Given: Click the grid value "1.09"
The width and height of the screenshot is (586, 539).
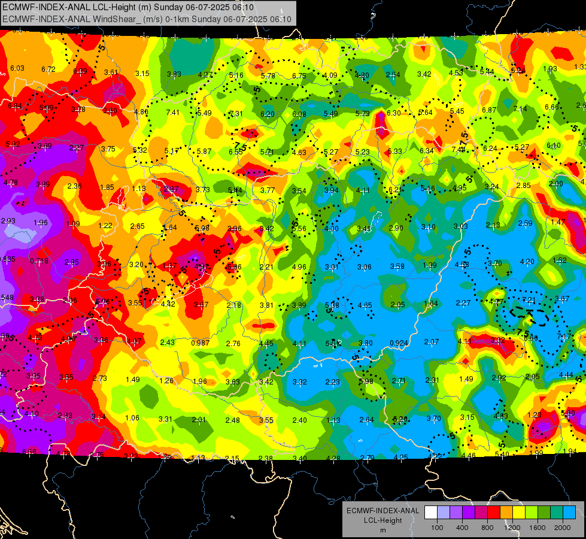Looking at the screenshot, I should [73, 223].
